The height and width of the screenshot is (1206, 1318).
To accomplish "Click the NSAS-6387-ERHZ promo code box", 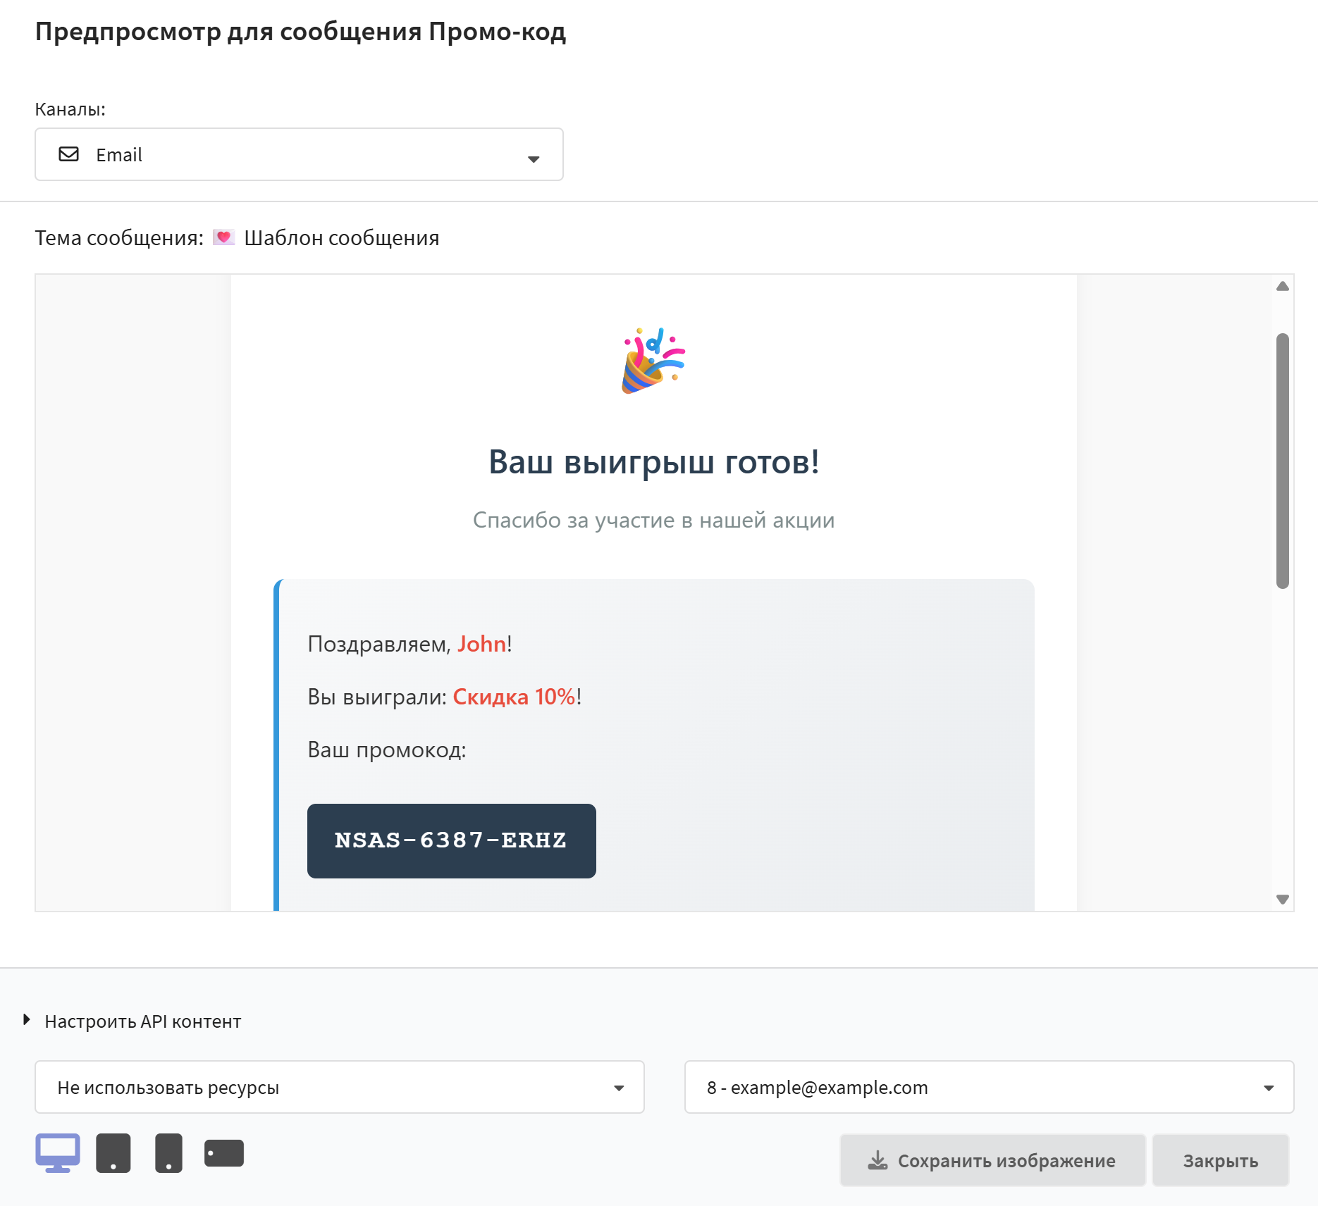I will (451, 840).
